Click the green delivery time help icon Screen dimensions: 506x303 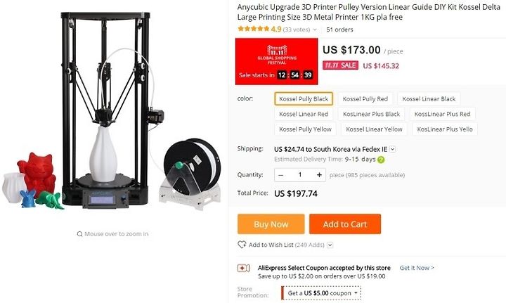pos(381,160)
